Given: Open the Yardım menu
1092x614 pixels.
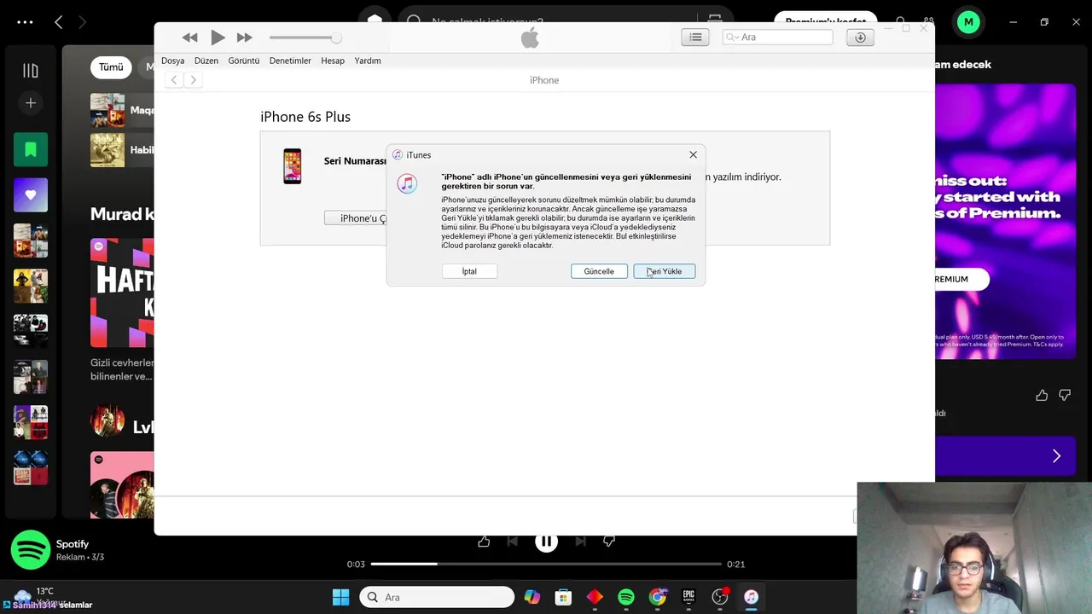Looking at the screenshot, I should point(368,61).
